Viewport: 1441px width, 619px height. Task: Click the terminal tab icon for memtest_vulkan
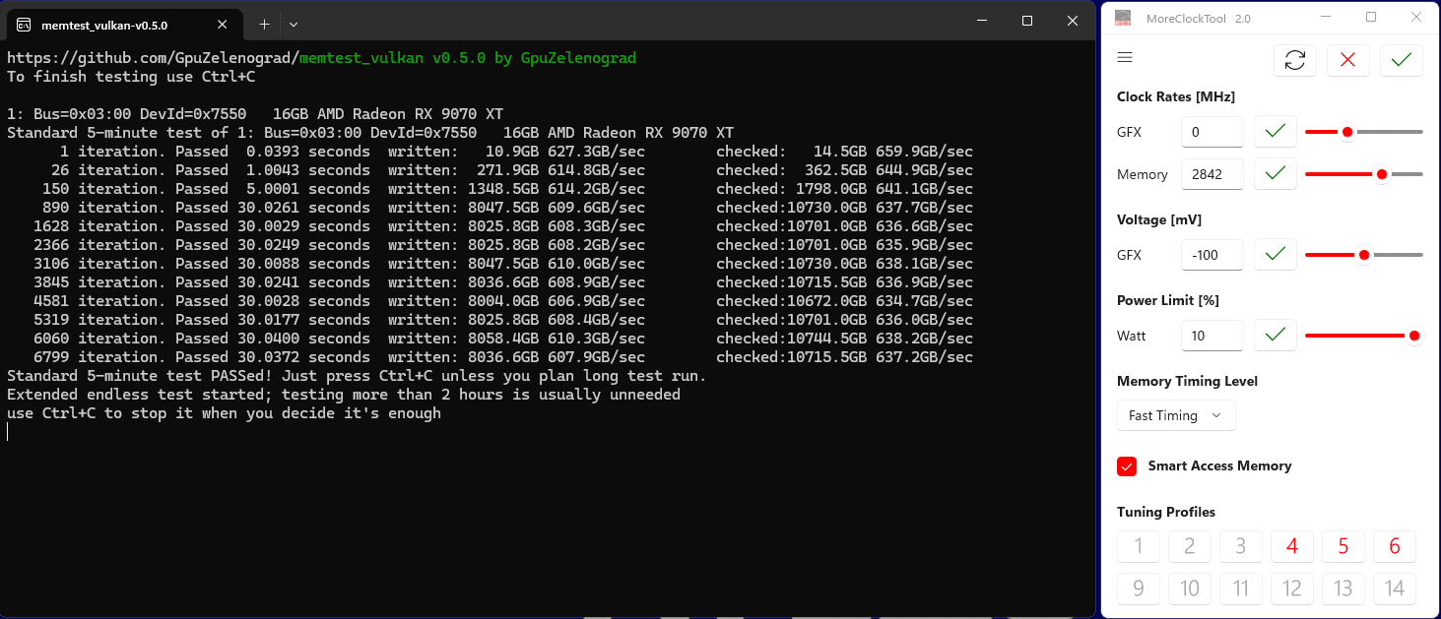click(x=25, y=25)
